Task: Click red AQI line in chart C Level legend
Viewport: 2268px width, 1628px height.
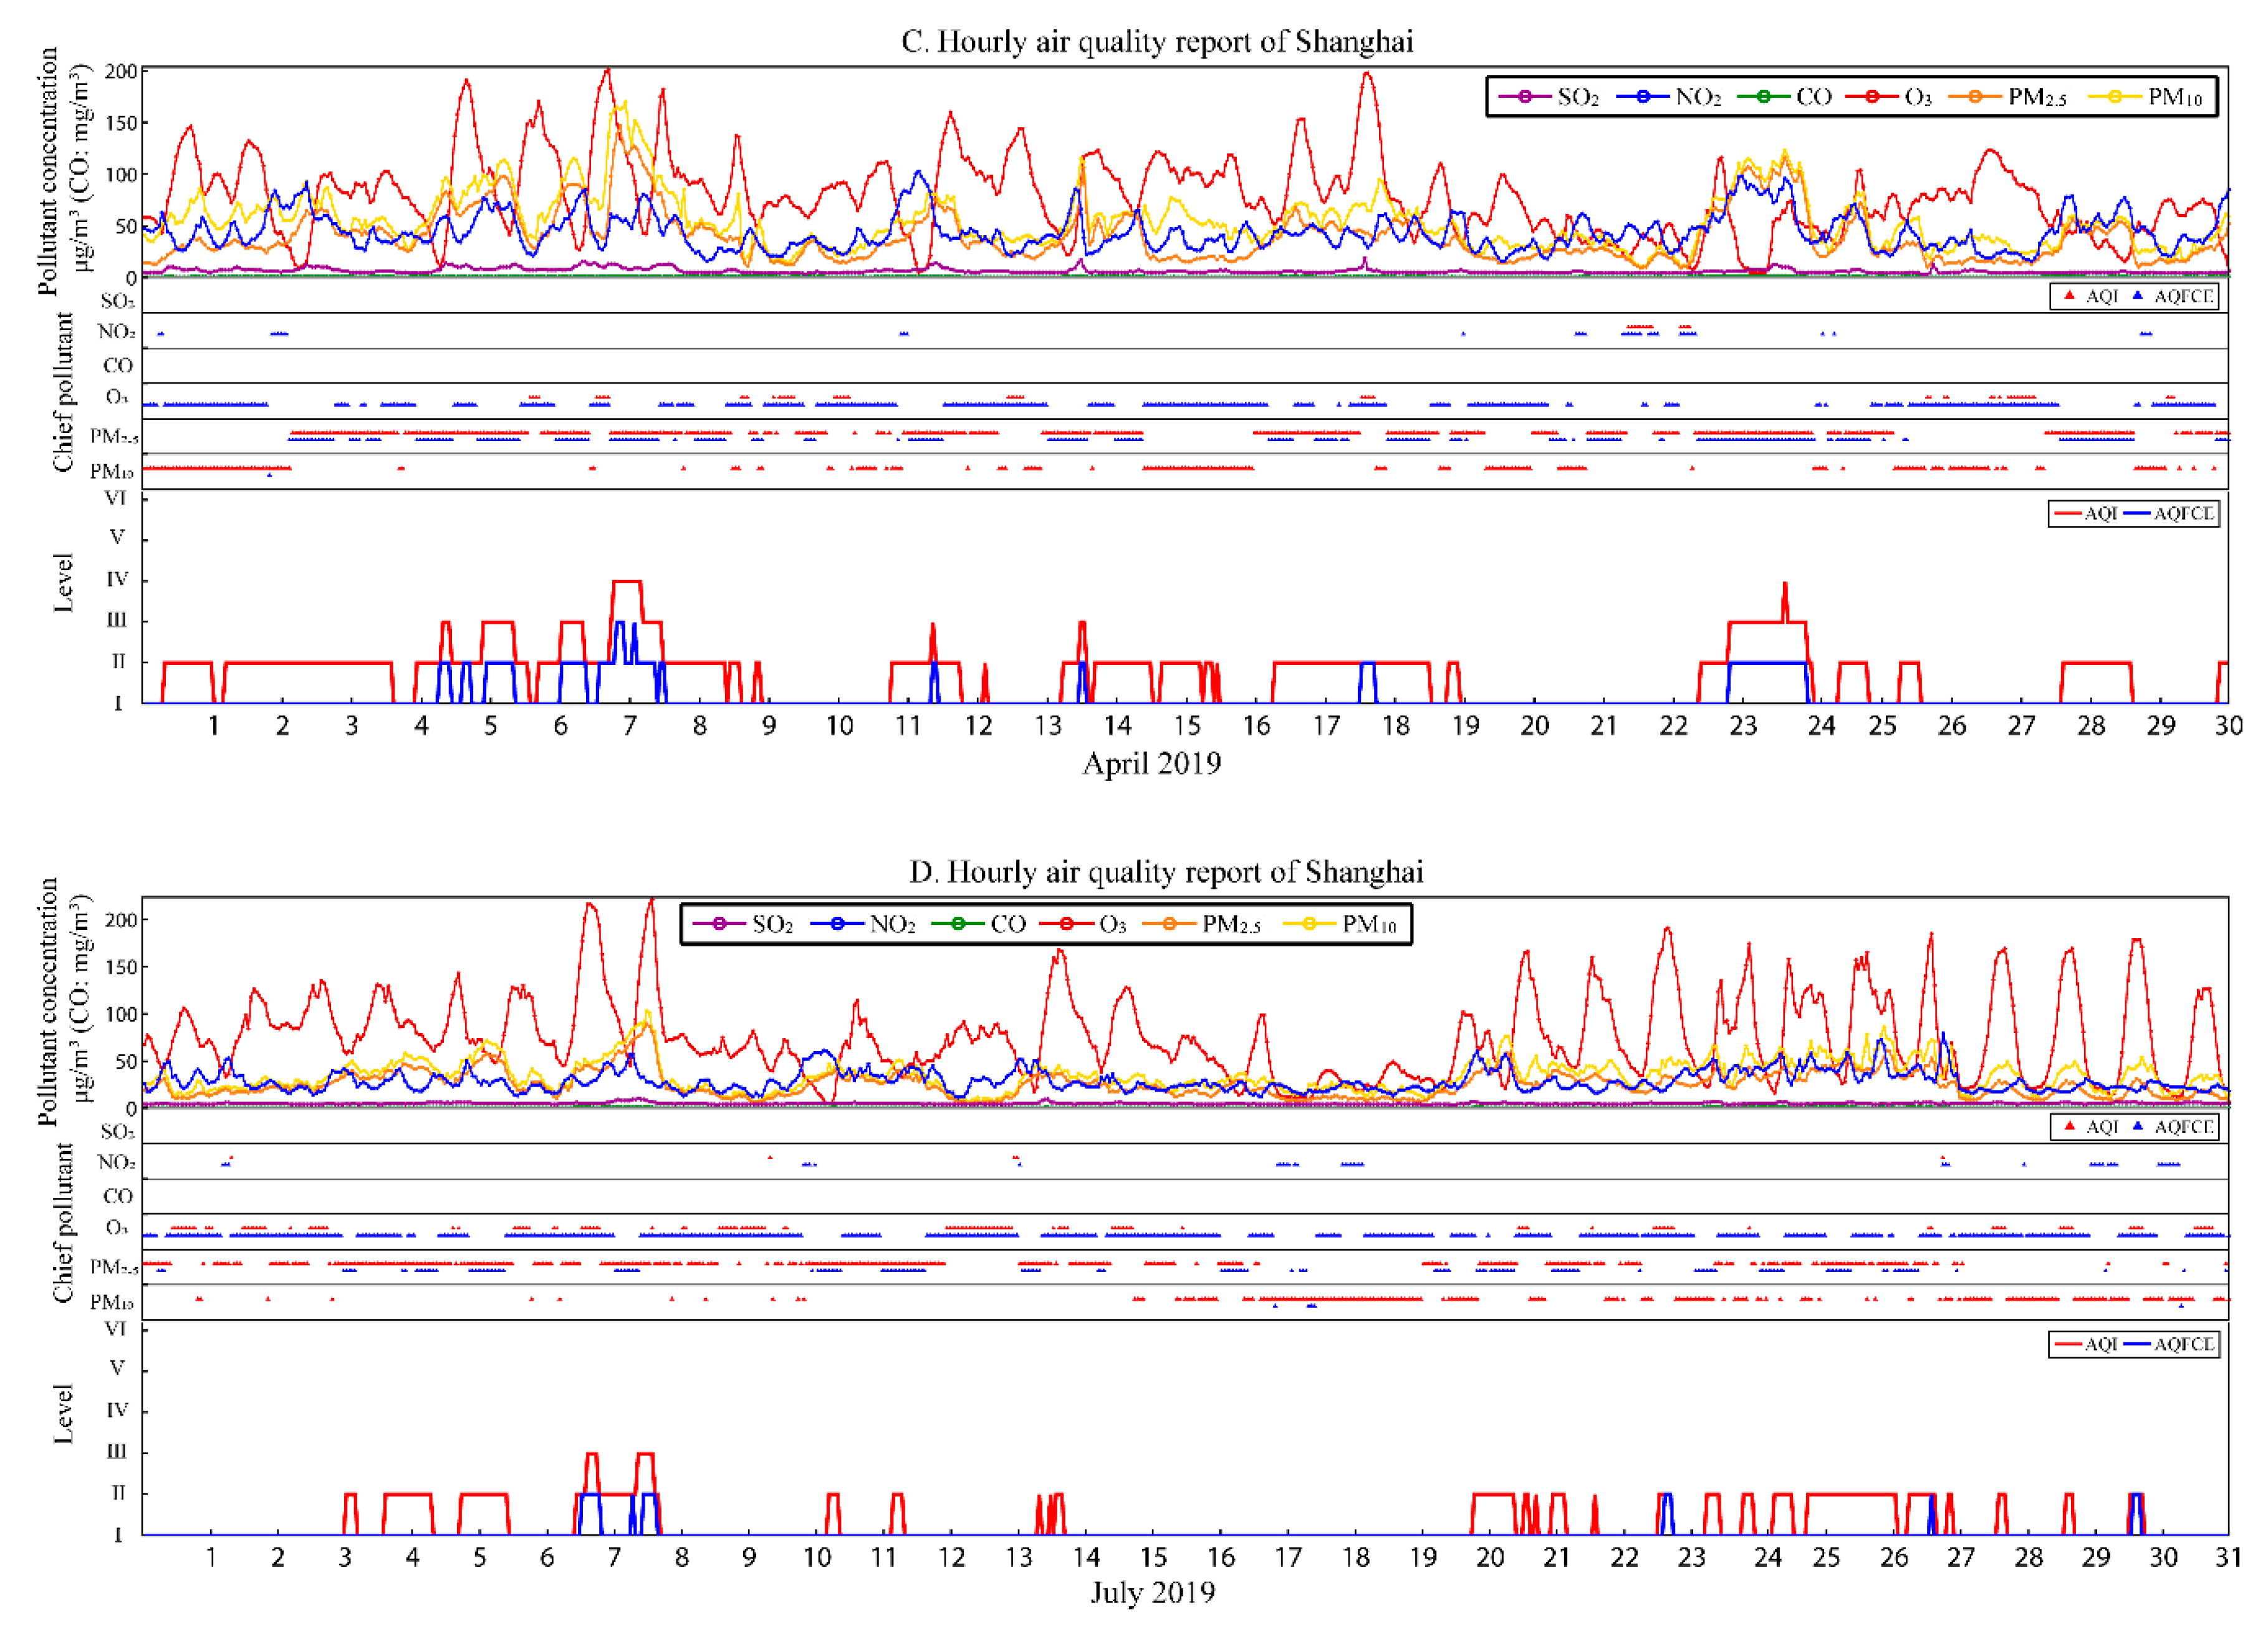Action: pos(2067,513)
